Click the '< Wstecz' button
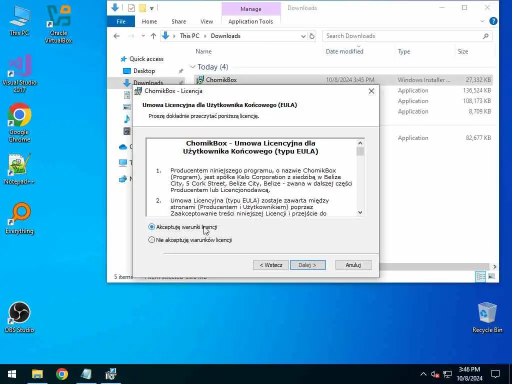512x384 pixels. pyautogui.click(x=270, y=265)
